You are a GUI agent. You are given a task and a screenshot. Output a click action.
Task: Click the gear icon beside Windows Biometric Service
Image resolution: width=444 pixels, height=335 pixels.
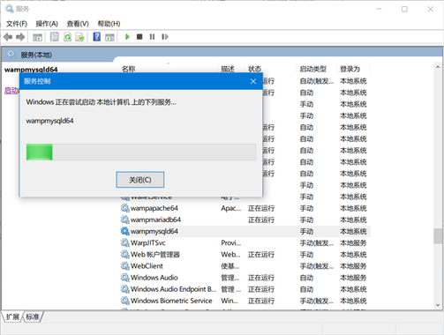tap(125, 301)
